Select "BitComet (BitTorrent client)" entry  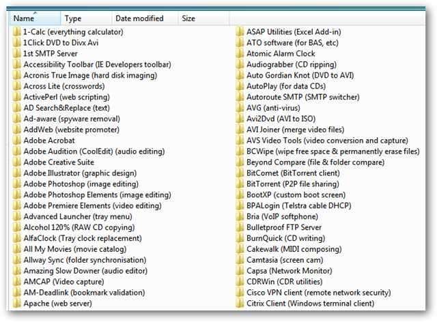(x=293, y=173)
